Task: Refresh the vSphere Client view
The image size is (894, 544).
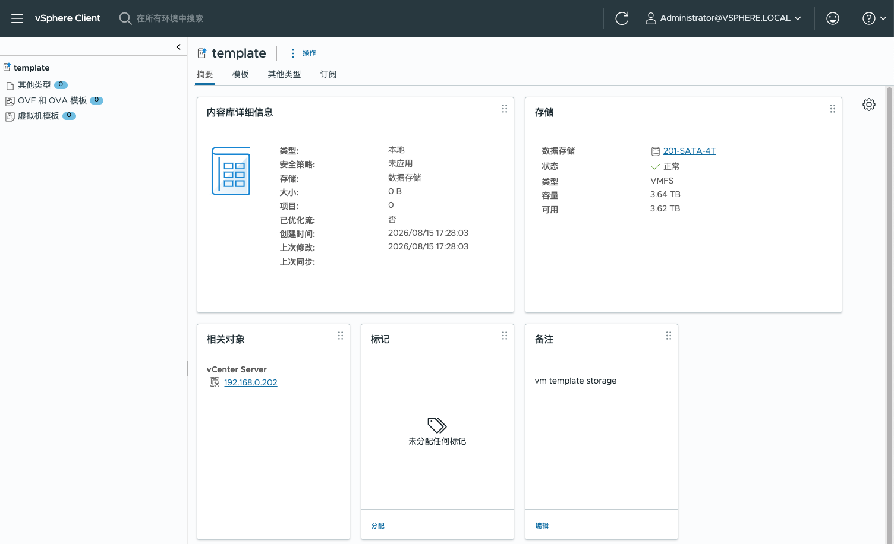Action: [x=622, y=18]
